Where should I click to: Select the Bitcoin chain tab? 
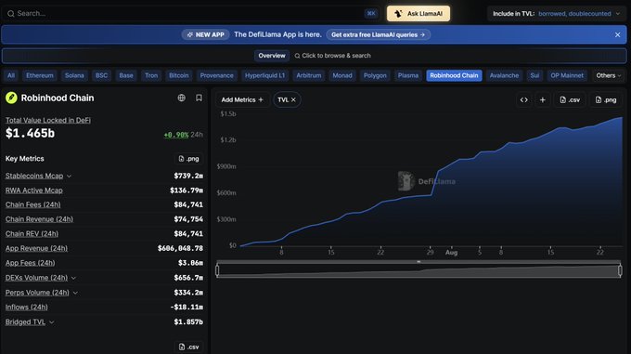179,75
